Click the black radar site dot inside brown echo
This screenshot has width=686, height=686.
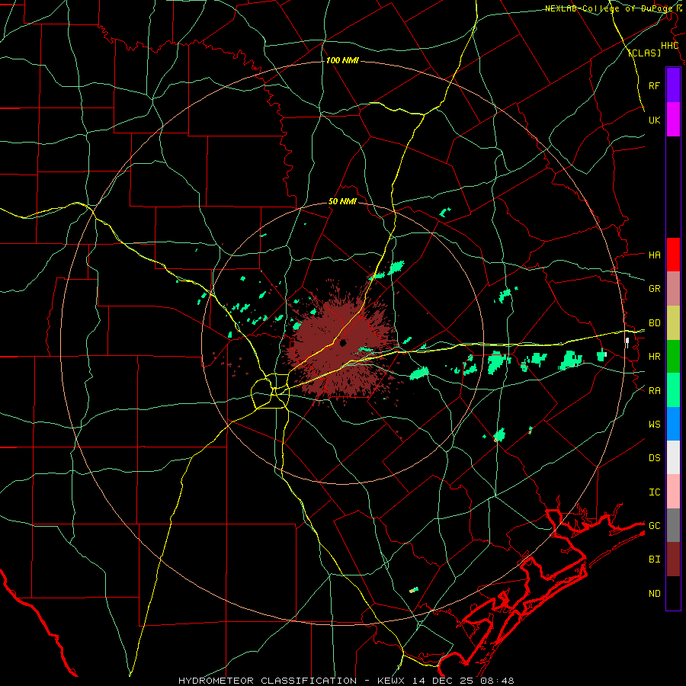point(343,342)
